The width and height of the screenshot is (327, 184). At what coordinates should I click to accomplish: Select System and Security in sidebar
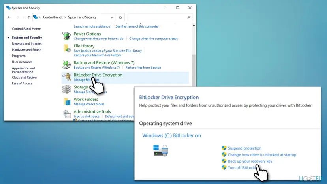click(x=27, y=38)
